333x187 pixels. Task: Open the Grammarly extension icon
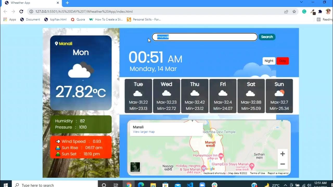click(304, 11)
